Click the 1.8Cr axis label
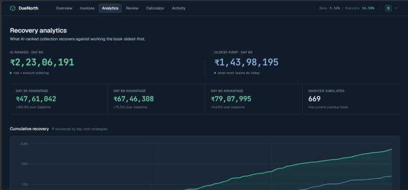 (24, 164)
